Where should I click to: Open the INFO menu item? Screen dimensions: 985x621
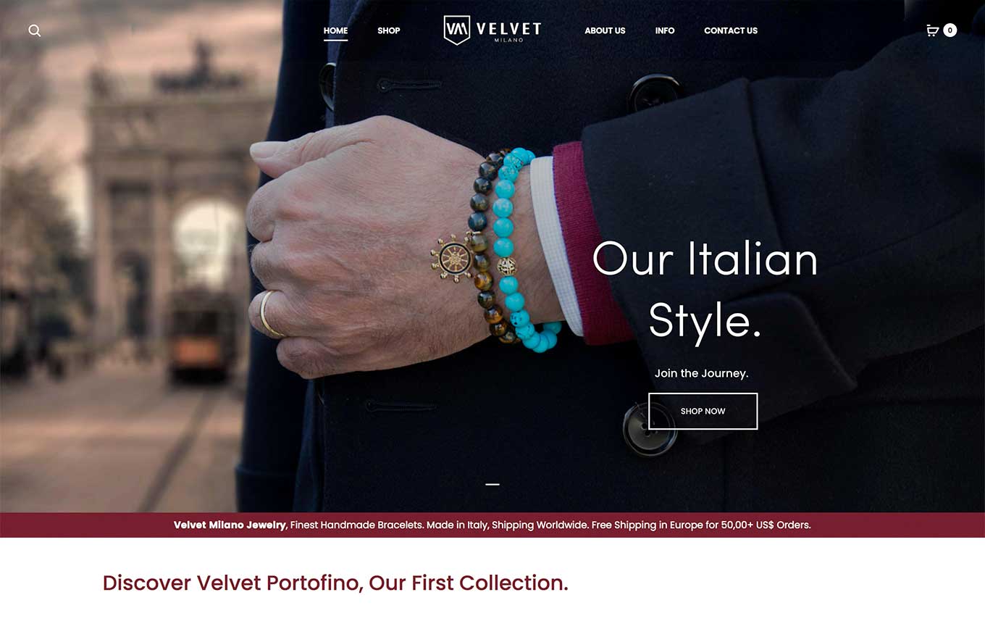[x=665, y=30]
